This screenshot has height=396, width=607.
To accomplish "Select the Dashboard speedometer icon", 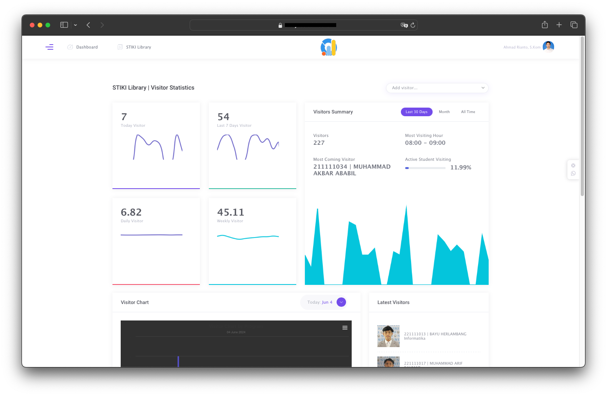I will [x=69, y=47].
